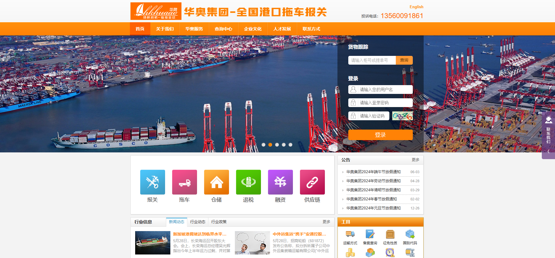The image size is (555, 258).
Task: Open the 人才发展 menu item
Action: (282, 29)
